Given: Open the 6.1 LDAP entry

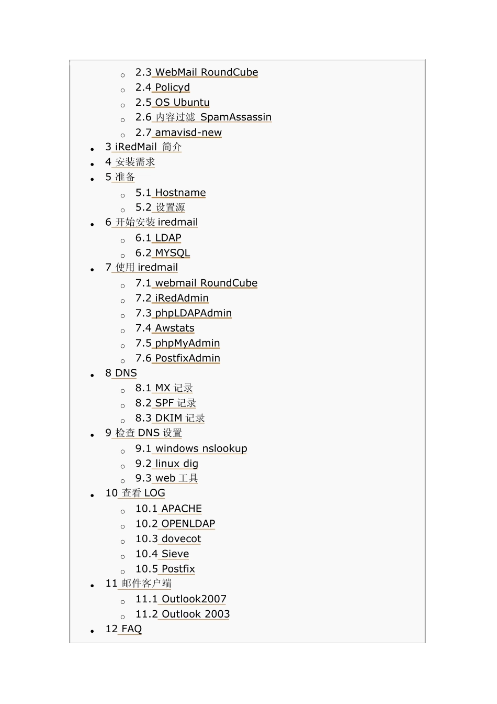Looking at the screenshot, I should click(159, 238).
